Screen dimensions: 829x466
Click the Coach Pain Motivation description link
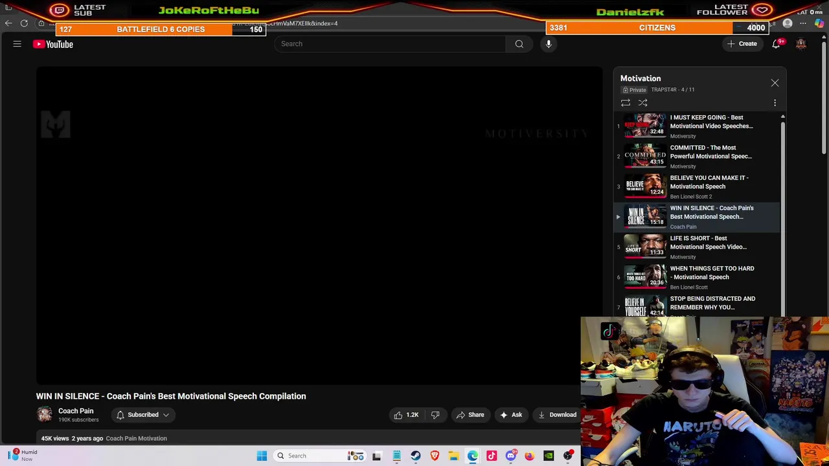[136, 438]
